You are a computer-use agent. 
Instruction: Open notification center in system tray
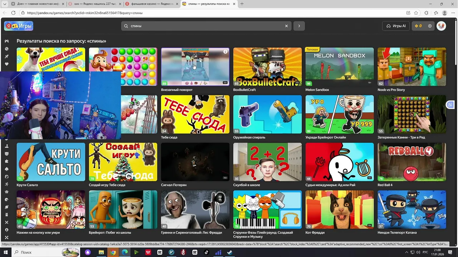[451, 252]
